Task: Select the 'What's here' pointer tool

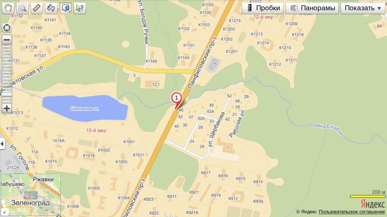Action: [80, 8]
